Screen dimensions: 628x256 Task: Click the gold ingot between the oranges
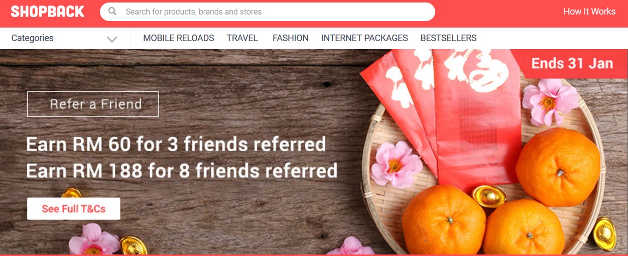point(489,196)
